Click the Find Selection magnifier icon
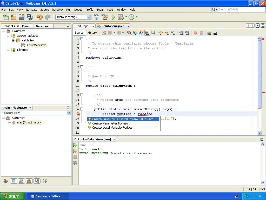The image size is (266, 200). click(129, 33)
